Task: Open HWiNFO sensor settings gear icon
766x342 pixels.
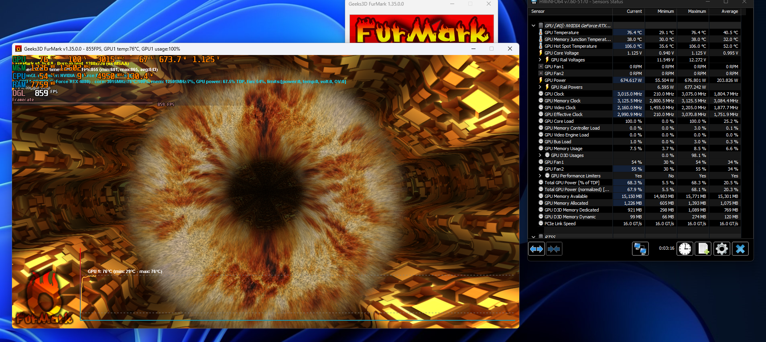Action: (722, 249)
